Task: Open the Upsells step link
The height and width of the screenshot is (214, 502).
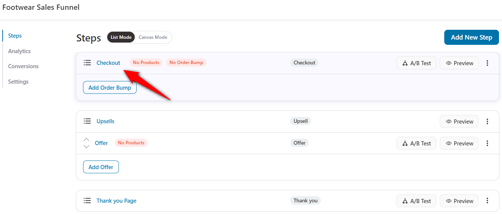Action: (105, 121)
